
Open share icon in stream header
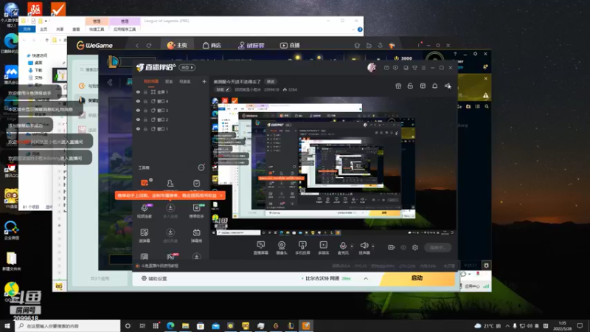448,86
